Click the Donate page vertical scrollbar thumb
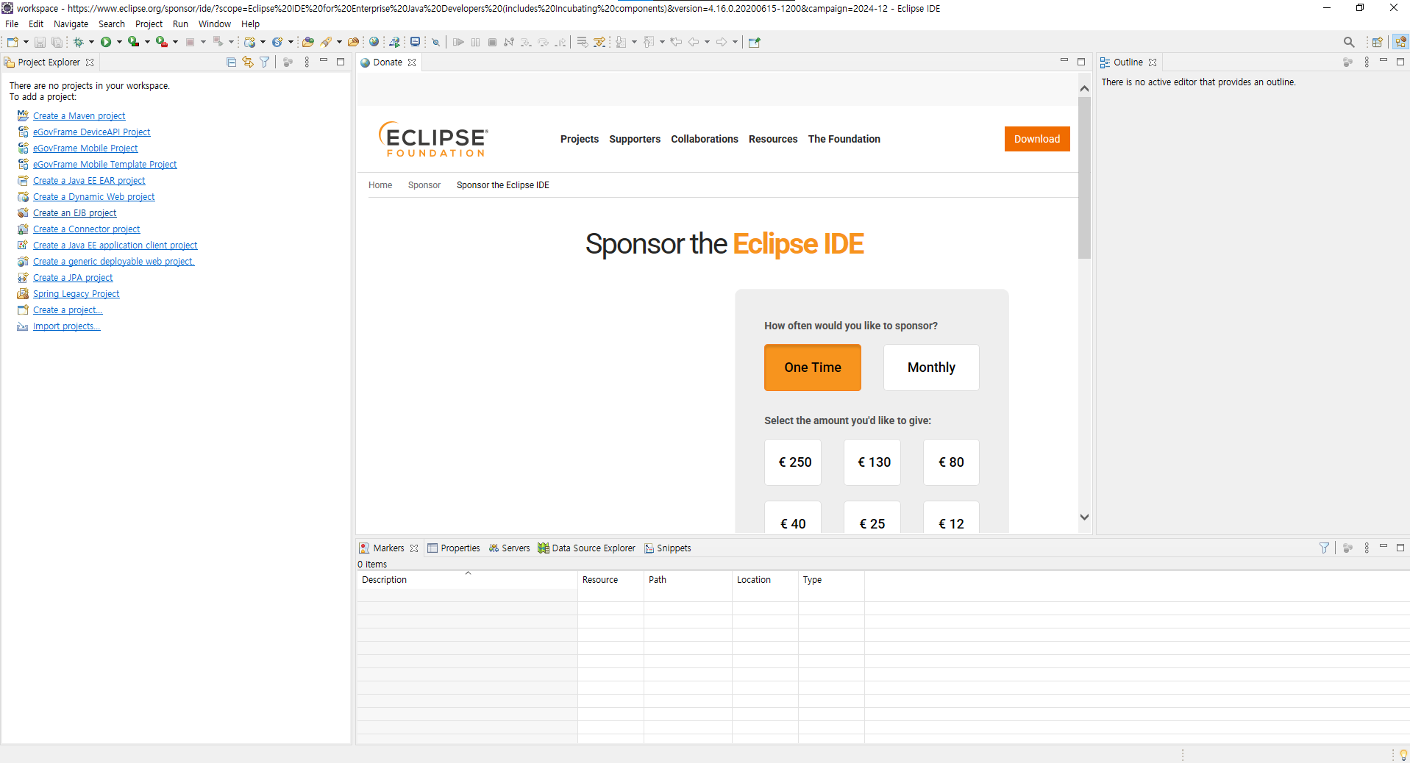This screenshot has height=763, width=1410. click(1084, 178)
